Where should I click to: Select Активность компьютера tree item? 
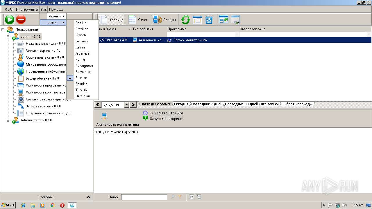[45, 92]
